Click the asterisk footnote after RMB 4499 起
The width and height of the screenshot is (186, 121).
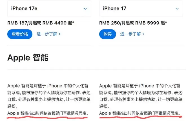[x=73, y=22]
